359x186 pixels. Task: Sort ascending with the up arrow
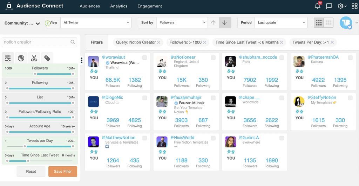213,23
